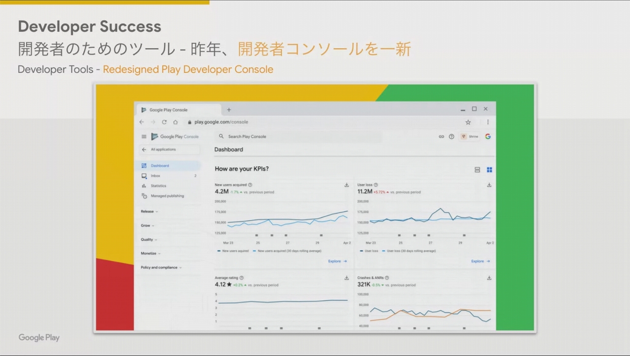Click the Managed publishing icon
Screen dimensions: 630x356
point(144,196)
